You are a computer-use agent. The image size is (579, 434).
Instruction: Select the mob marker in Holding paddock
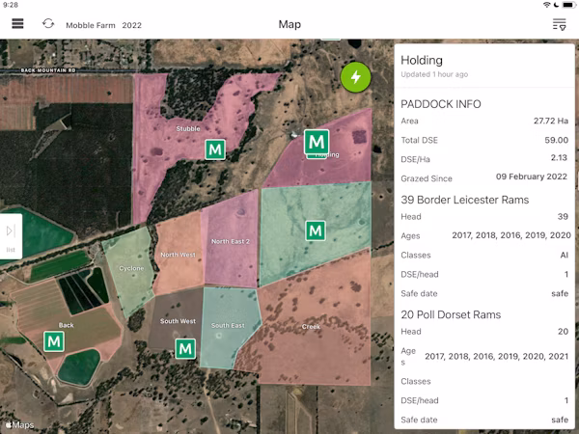tap(317, 142)
